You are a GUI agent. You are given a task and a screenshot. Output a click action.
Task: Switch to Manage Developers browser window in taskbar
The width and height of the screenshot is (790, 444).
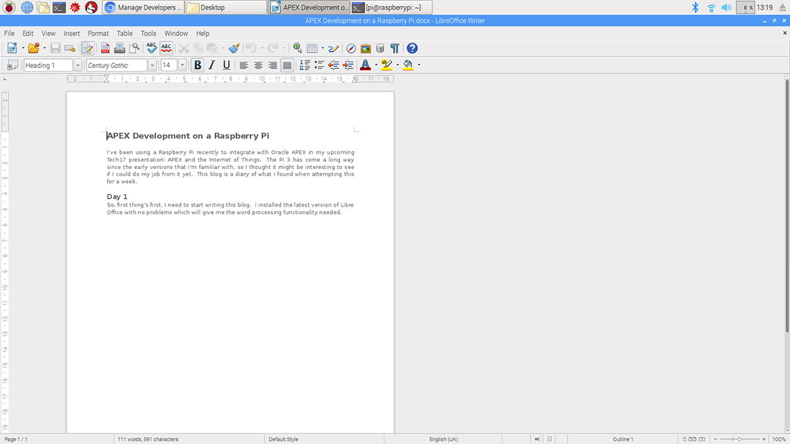pos(143,8)
